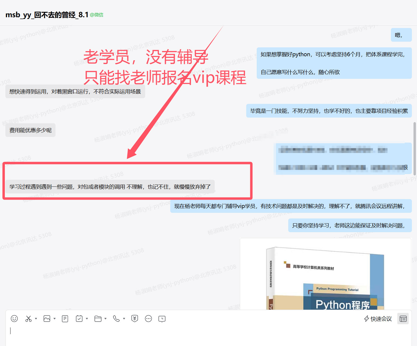Click the contact name msb_yy_回不去的曾经_8.1

click(x=47, y=15)
